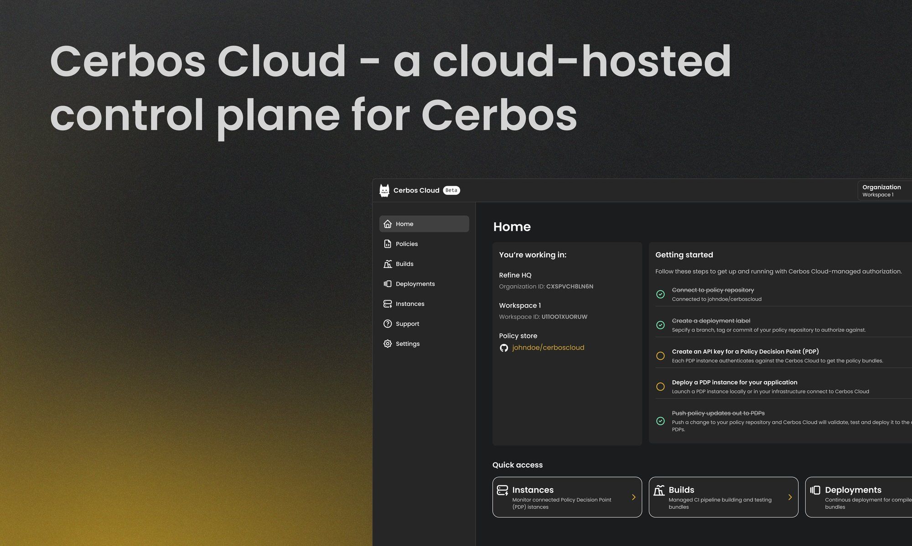Click the Beta badge next to Cerbos Cloud
This screenshot has height=546, width=912.
[451, 191]
